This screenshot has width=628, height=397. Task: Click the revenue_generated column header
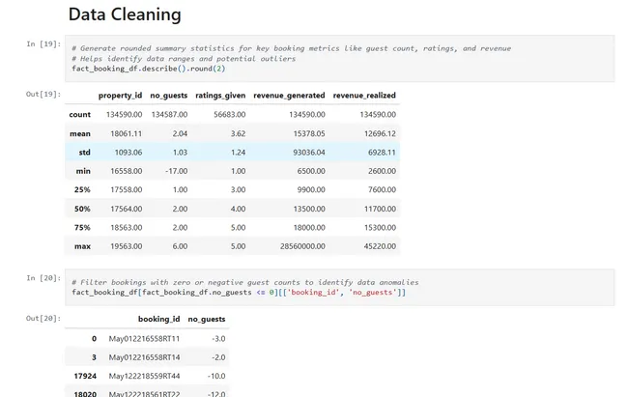tap(288, 96)
